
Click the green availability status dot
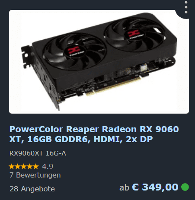185,187
